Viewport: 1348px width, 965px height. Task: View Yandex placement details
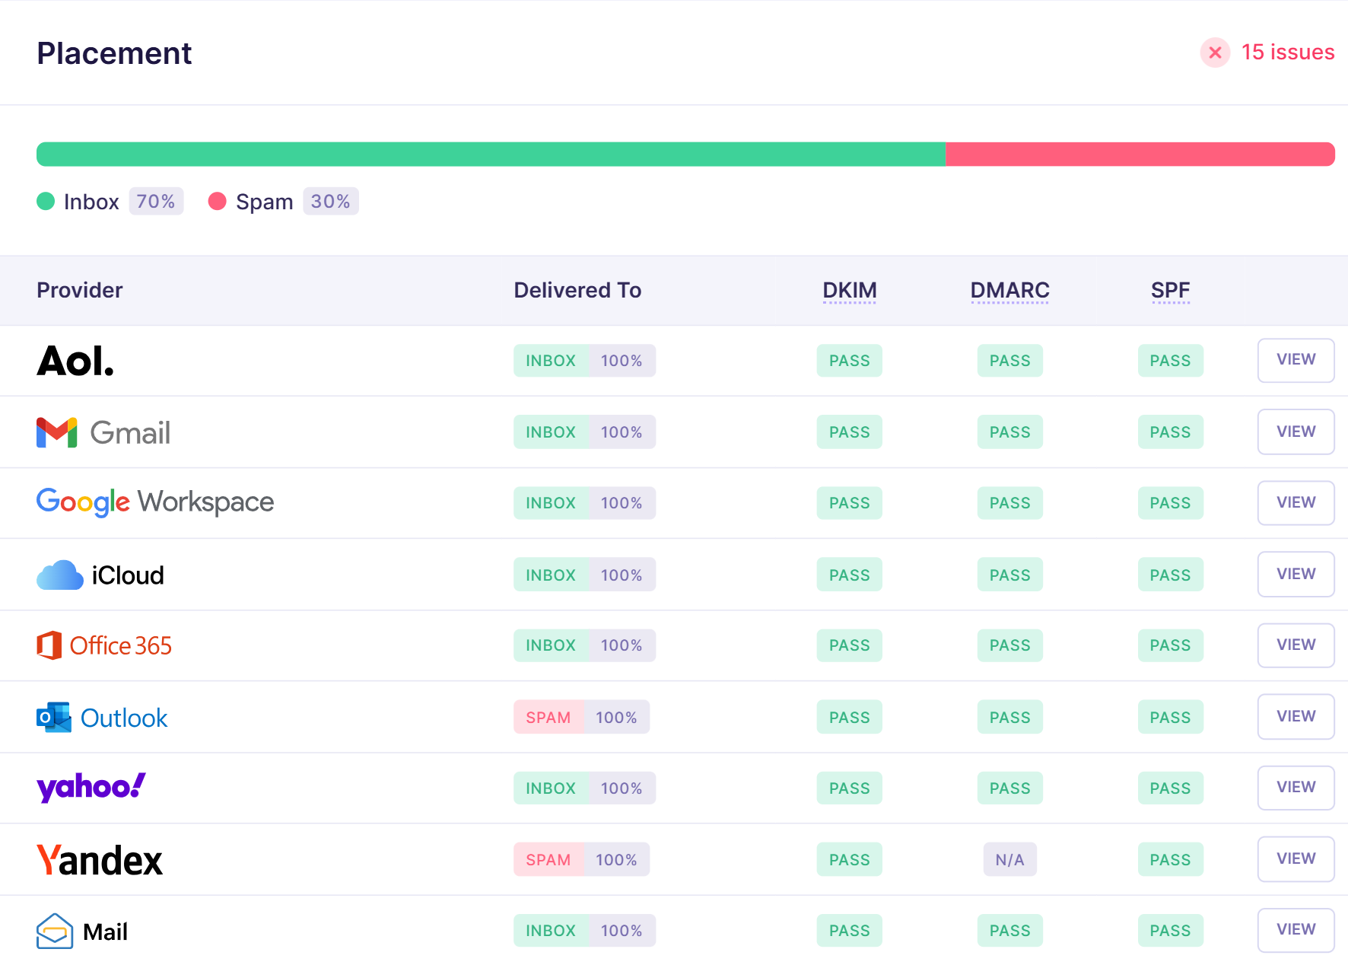tap(1296, 858)
